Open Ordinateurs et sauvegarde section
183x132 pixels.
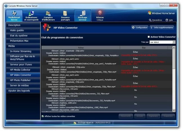[x=31, y=16]
